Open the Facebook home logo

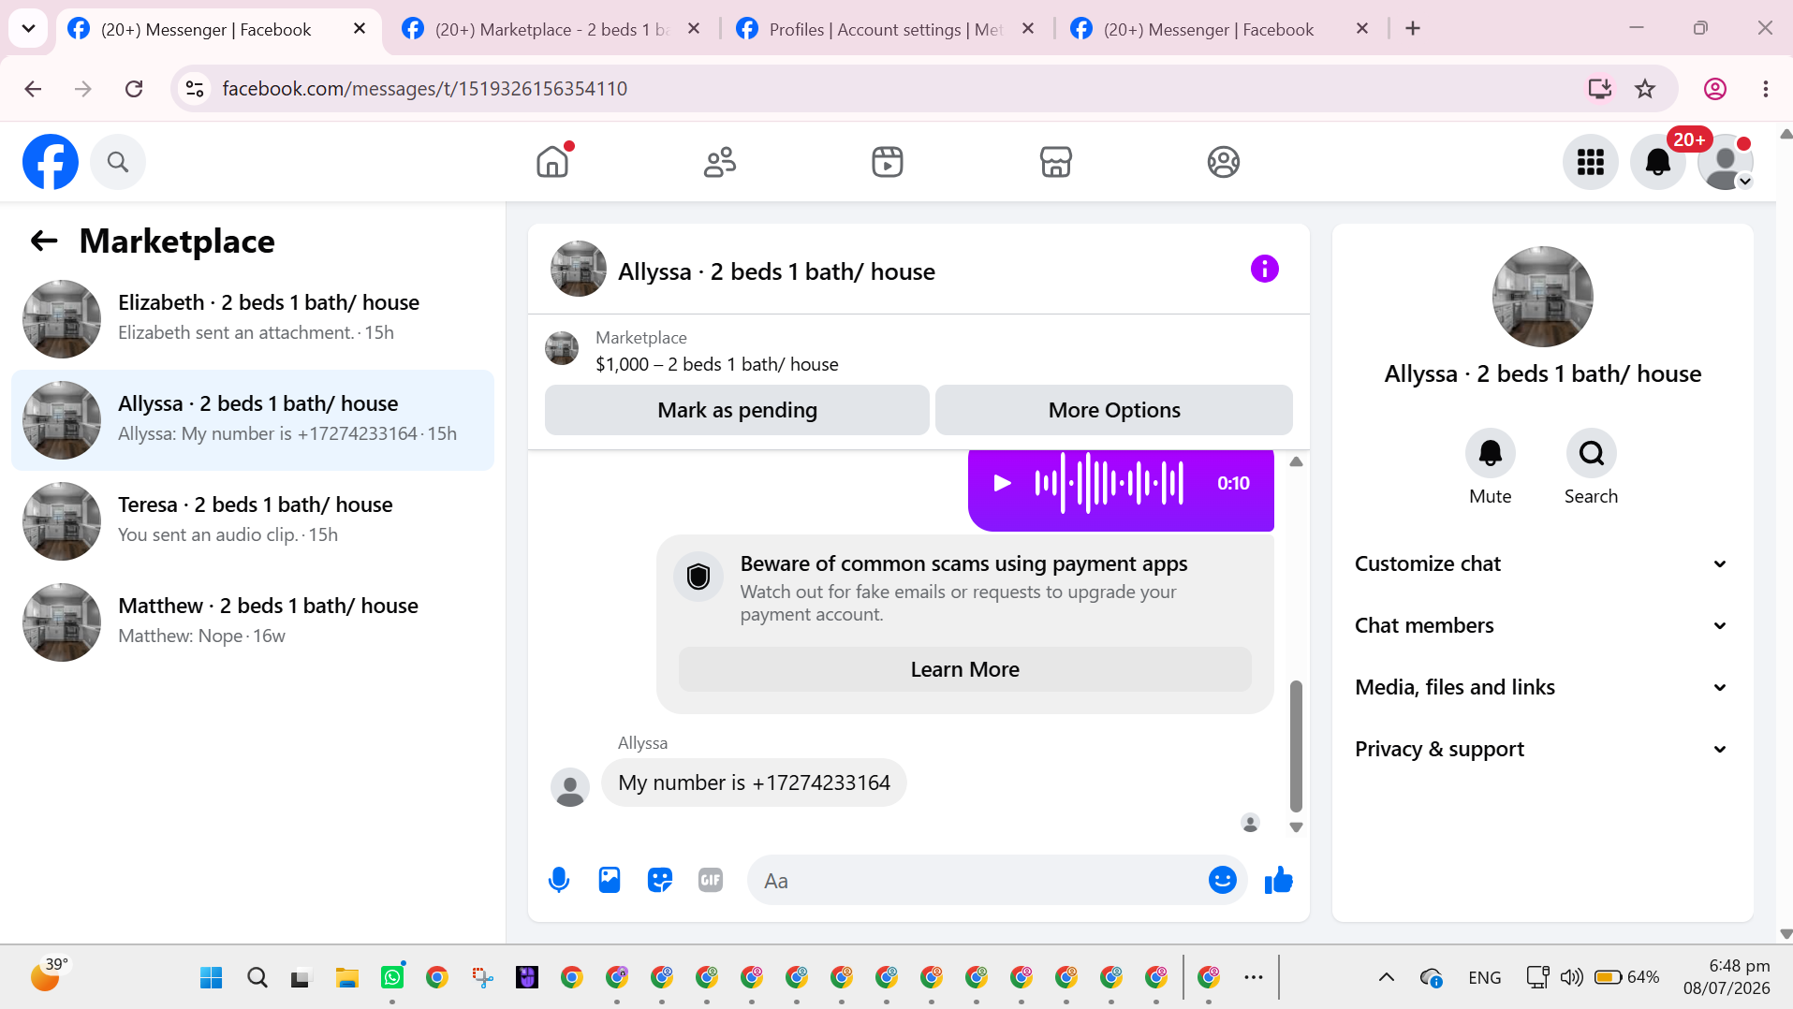coord(51,162)
